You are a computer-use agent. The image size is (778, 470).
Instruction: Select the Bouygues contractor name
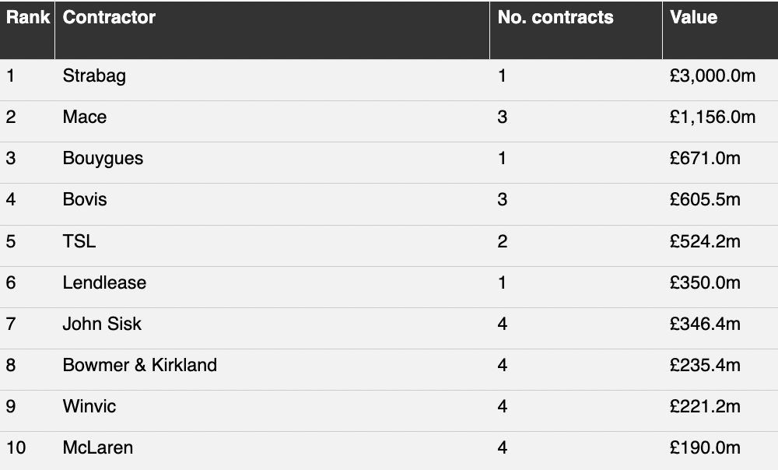click(103, 159)
